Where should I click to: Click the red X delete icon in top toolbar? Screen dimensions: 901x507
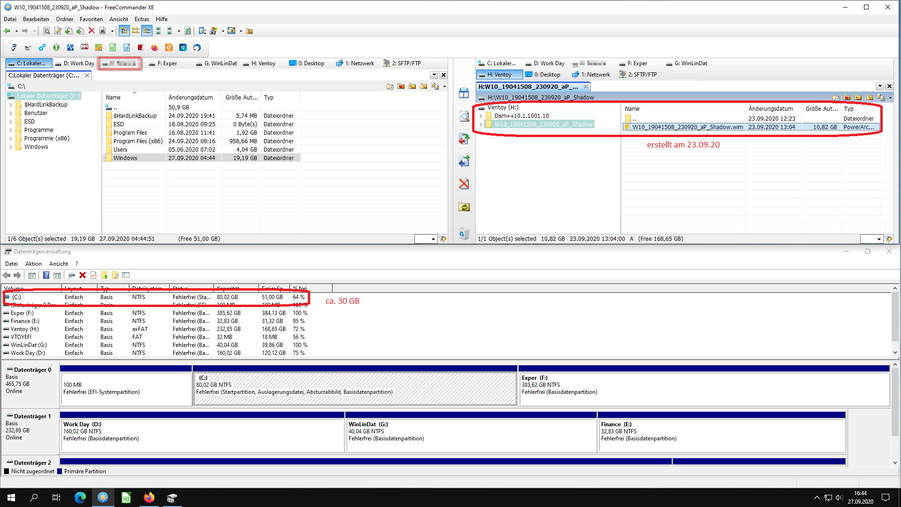(92, 31)
